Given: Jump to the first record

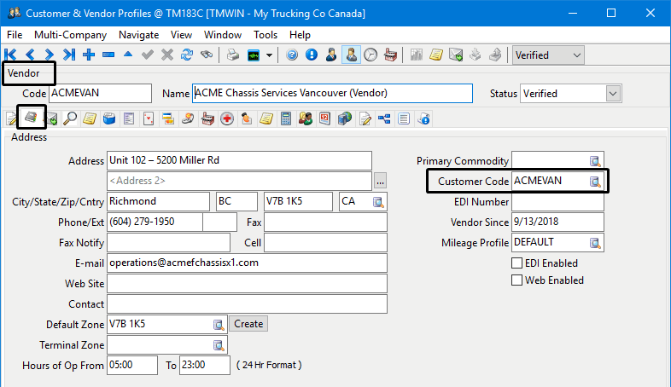Looking at the screenshot, I should [x=11, y=55].
